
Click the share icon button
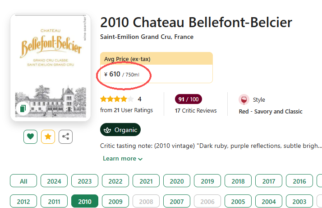click(65, 137)
